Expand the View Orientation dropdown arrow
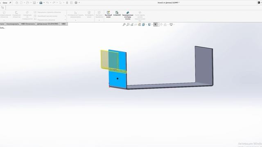The height and width of the screenshot is (147, 262). click(x=147, y=24)
